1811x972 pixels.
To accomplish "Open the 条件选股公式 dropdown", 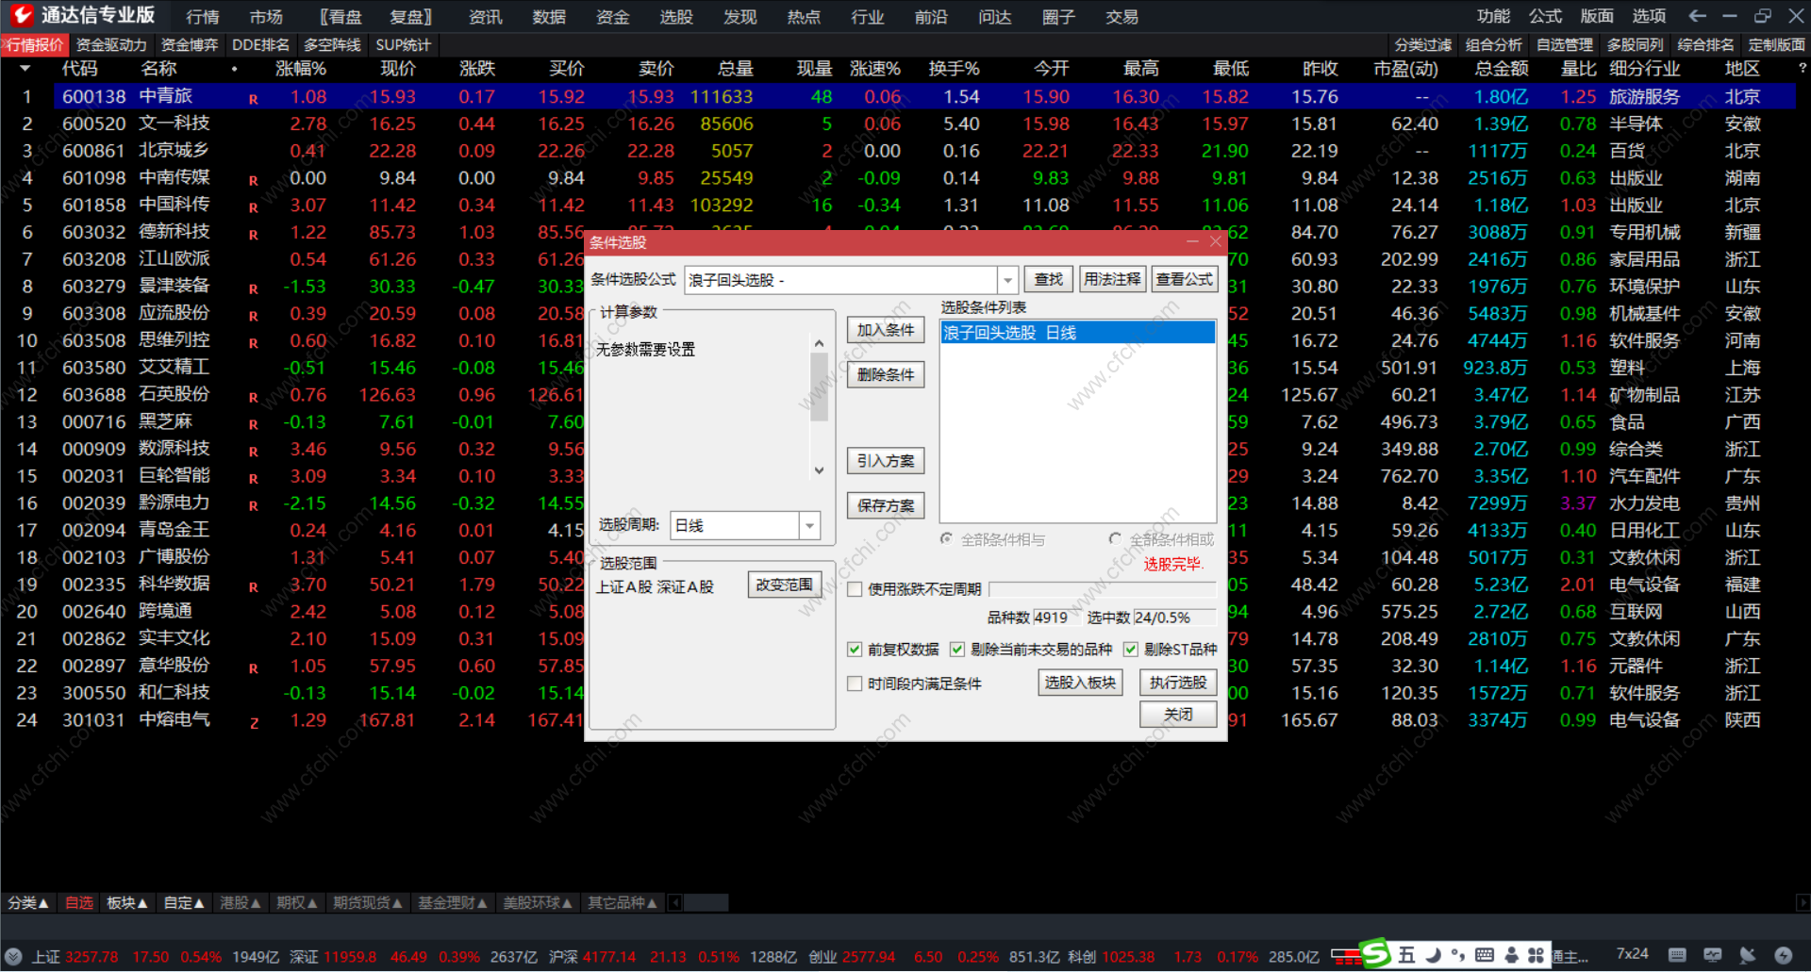I will click(1008, 280).
